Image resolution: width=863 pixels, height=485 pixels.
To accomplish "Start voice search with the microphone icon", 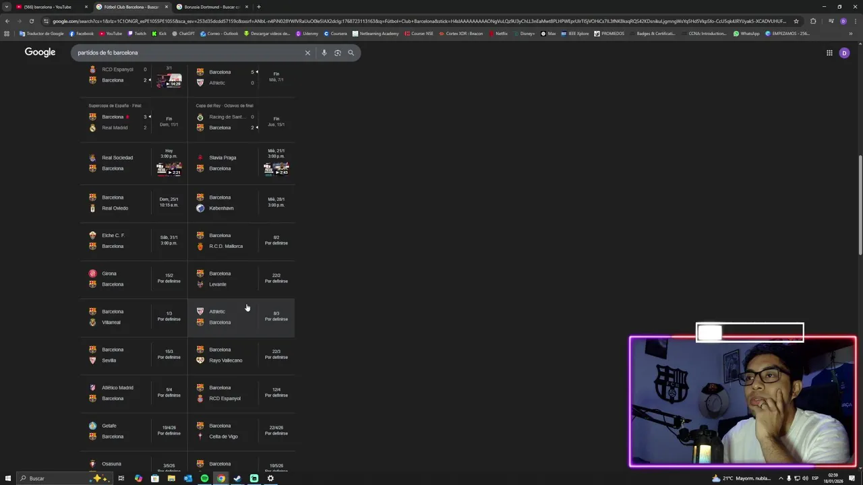I will click(x=324, y=53).
